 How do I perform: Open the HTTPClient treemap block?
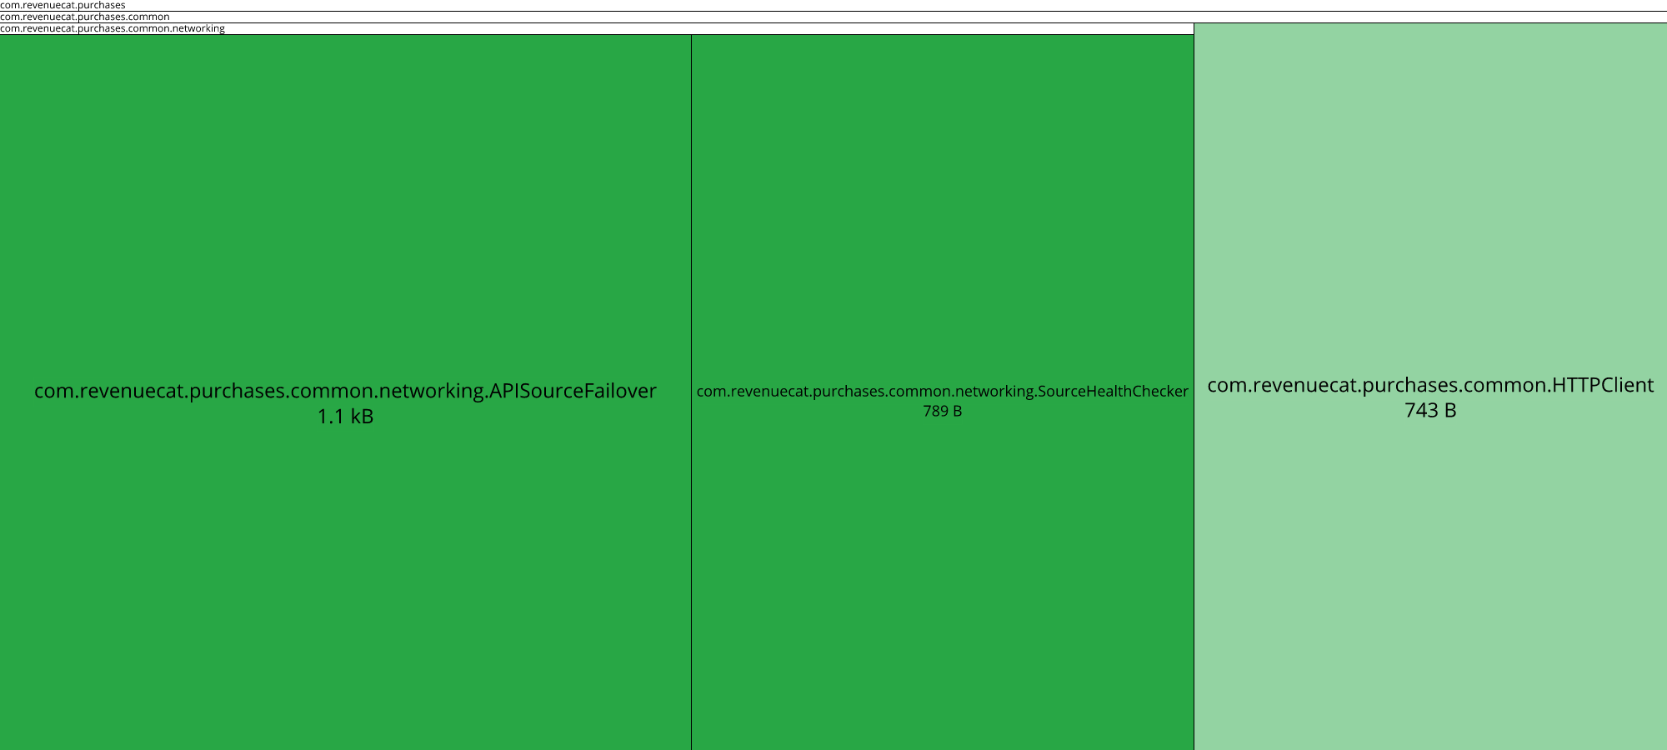click(x=1430, y=387)
